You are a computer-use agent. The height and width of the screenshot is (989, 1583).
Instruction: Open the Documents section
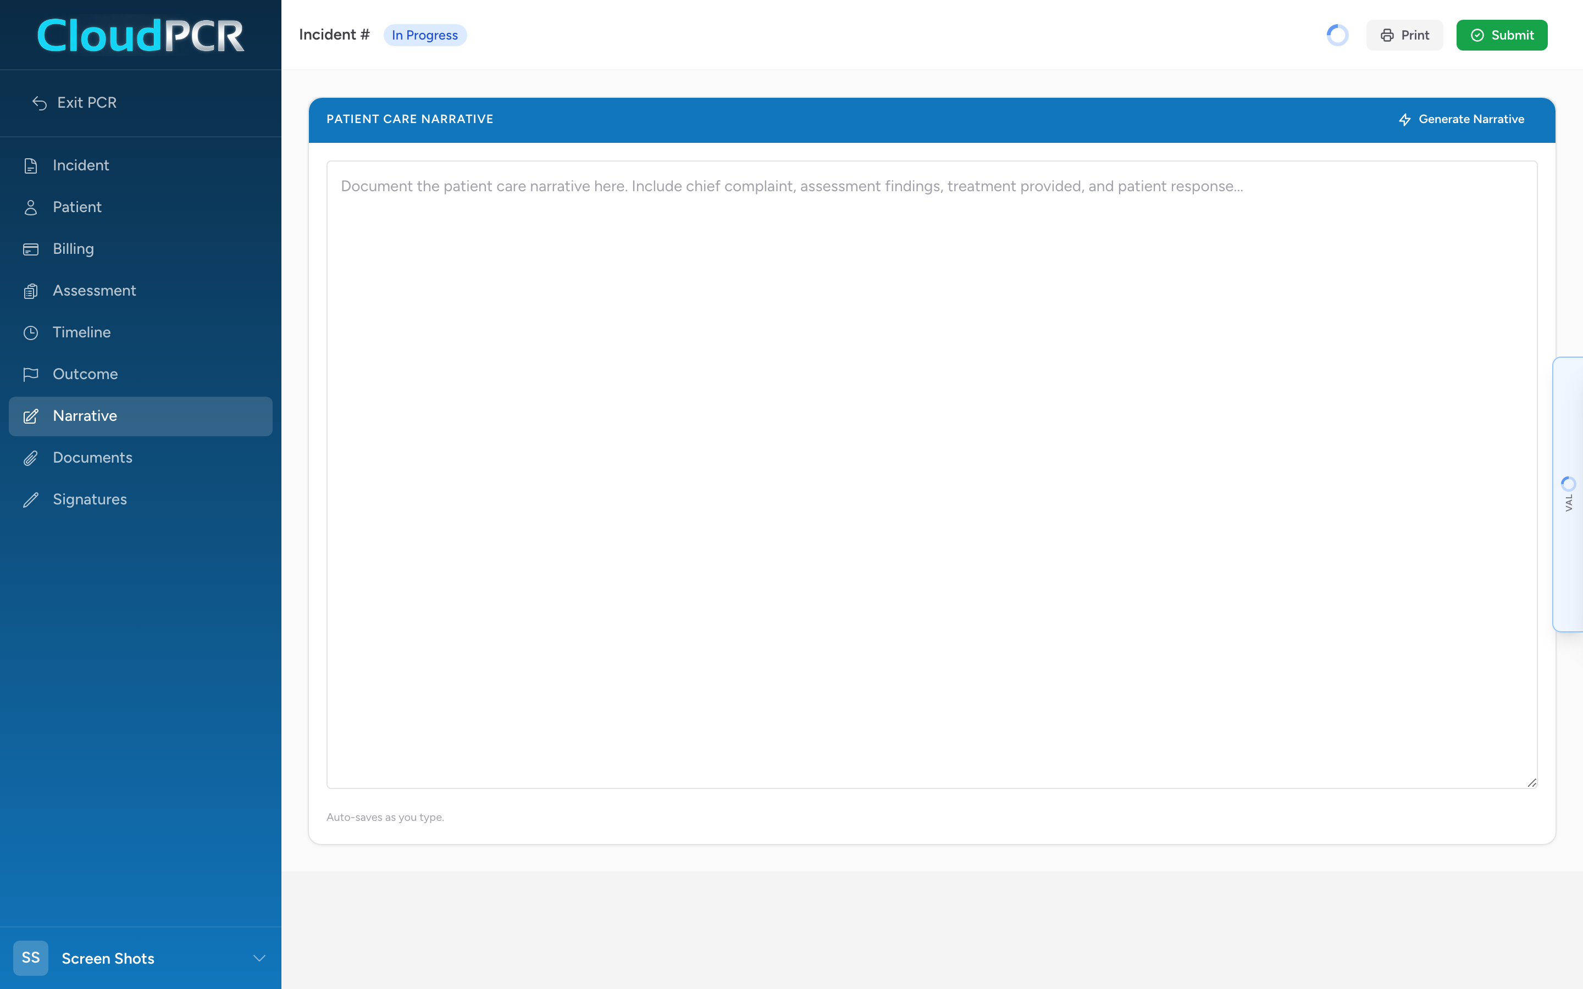(141, 458)
